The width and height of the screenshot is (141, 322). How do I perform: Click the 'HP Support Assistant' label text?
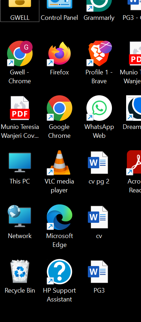click(59, 295)
